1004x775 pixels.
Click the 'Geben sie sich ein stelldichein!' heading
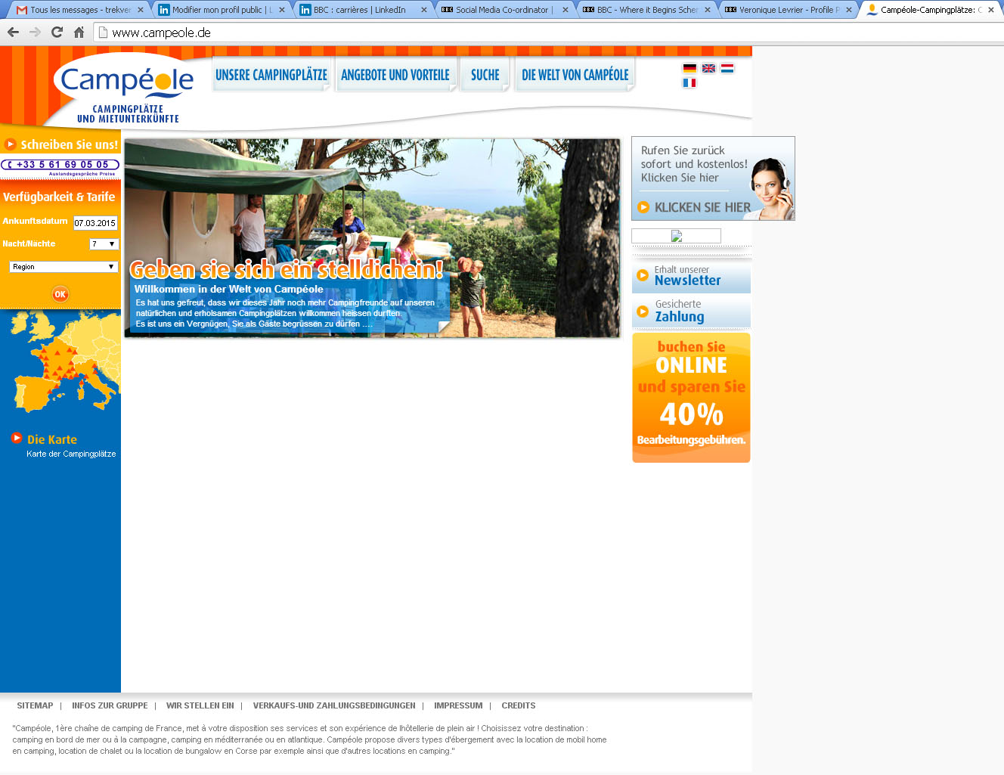[287, 269]
